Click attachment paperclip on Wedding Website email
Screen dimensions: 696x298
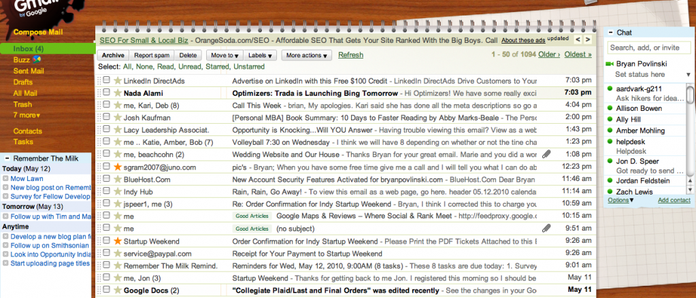[x=546, y=154]
